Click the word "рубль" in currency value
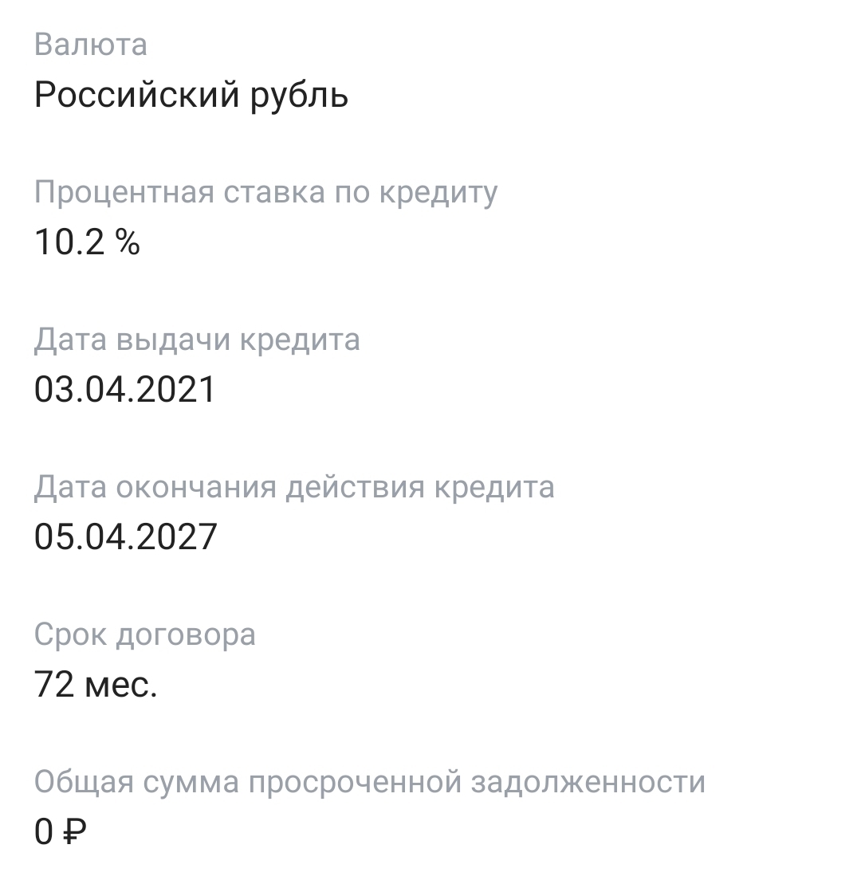Screen dimensions: 861x880 pyautogui.click(x=300, y=97)
